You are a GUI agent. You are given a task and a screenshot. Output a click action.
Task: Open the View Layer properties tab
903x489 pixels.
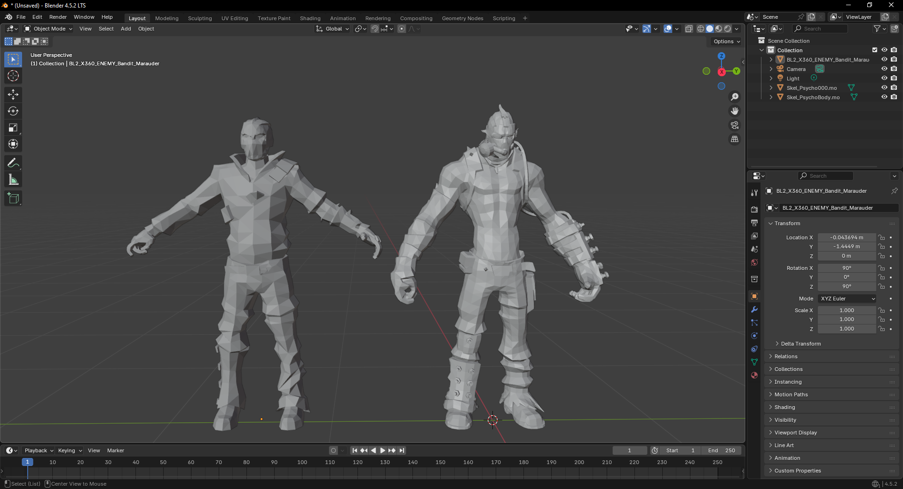click(x=754, y=236)
